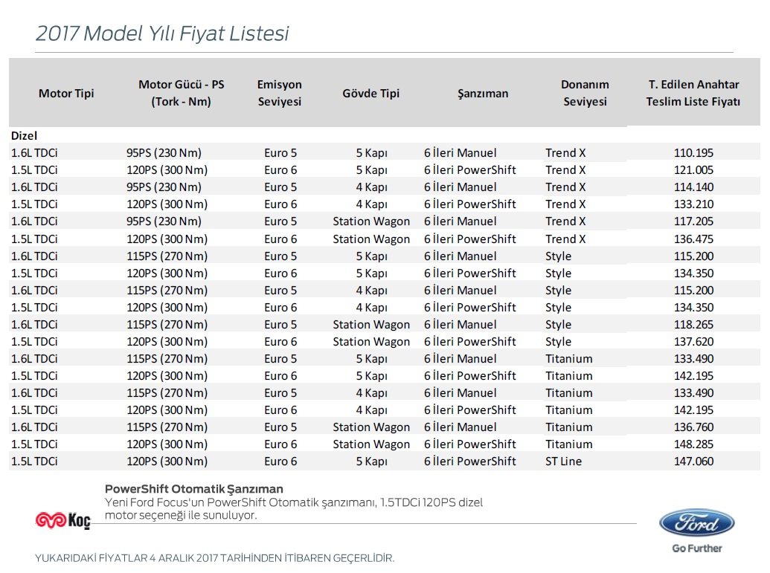770x573 pixels.
Task: Select the 148.285 price value
Action: pos(693,444)
